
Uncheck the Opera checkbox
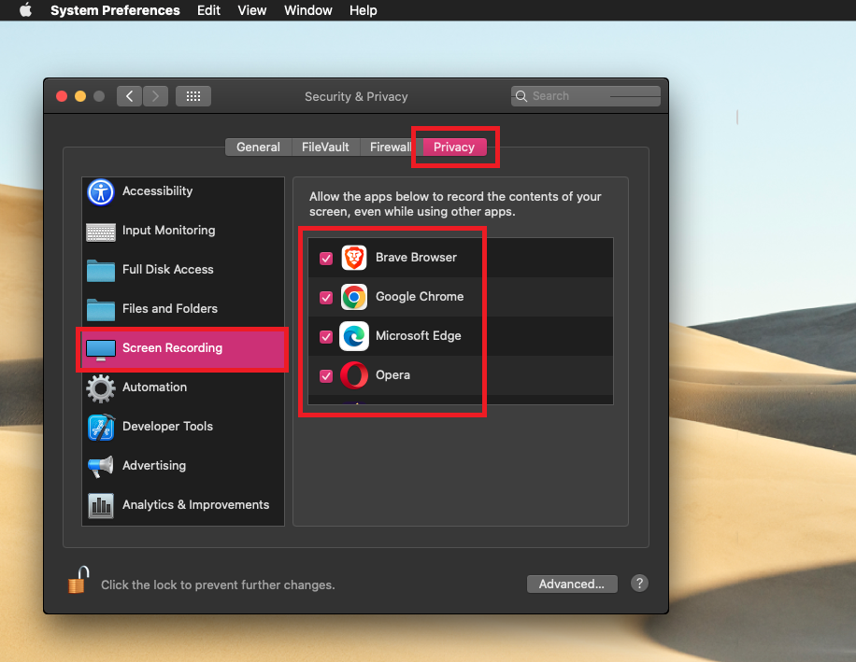tap(326, 376)
